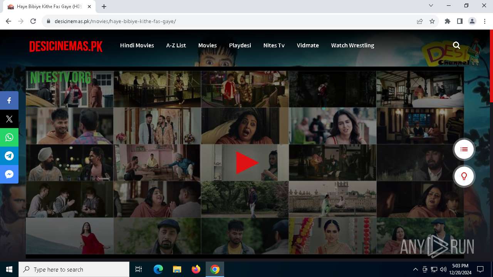Click the Desi Channel logo
The width and height of the screenshot is (493, 277).
point(451,53)
